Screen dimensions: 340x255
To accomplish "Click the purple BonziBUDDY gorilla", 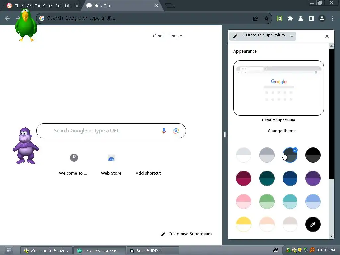I will pyautogui.click(x=25, y=146).
